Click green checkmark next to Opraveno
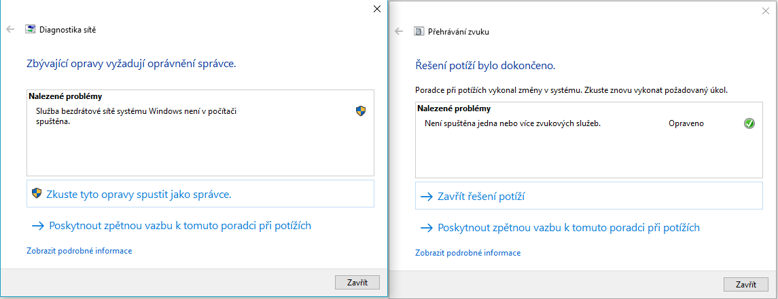The width and height of the screenshot is (778, 299). pos(749,123)
